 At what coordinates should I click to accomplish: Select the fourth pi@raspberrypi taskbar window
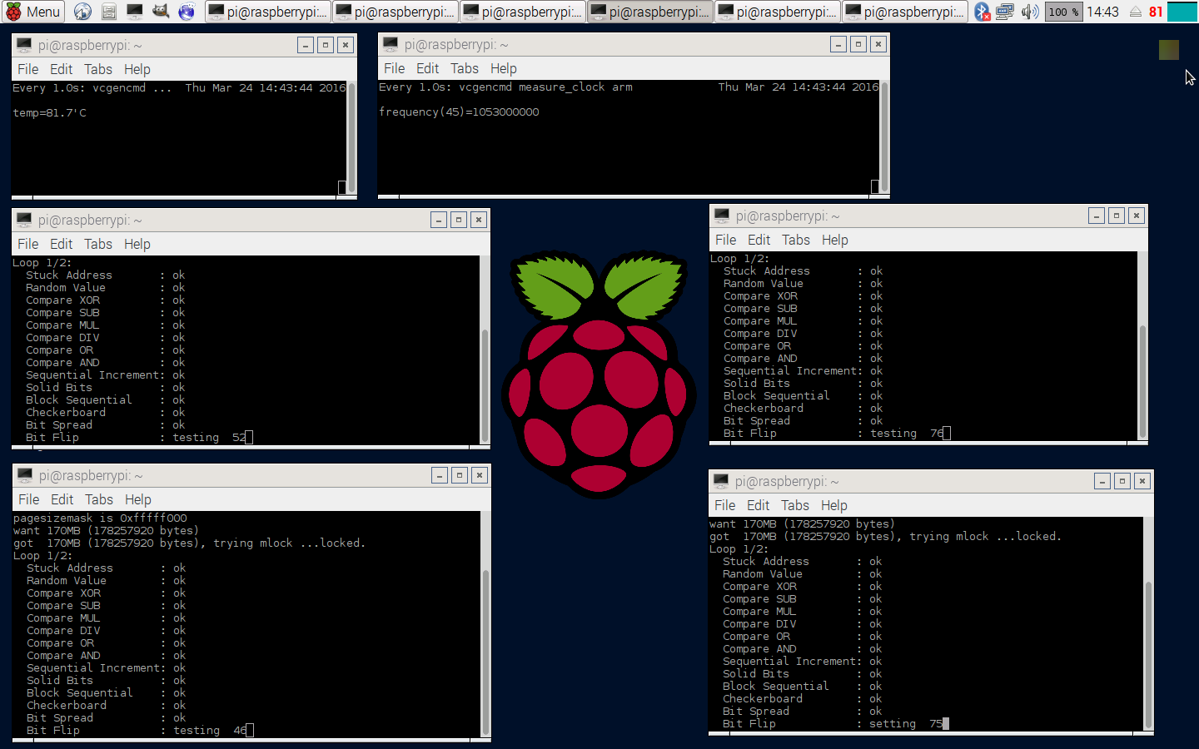649,12
